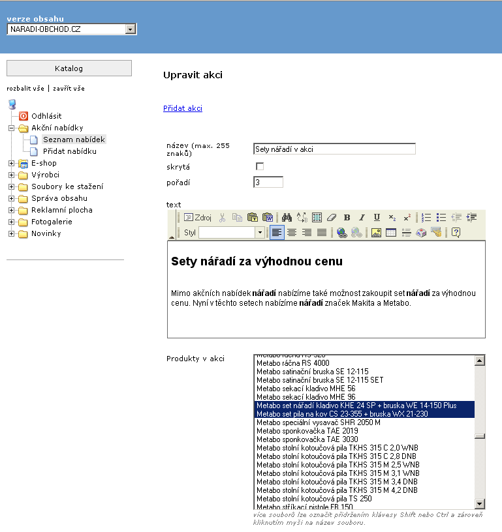Click the Insert Image icon
The width and height of the screenshot is (502, 532).
pos(376,232)
